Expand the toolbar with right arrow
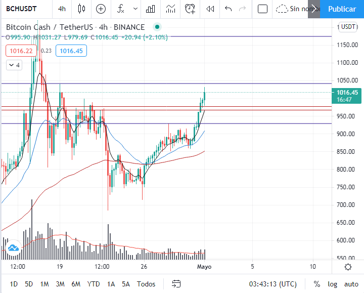The width and height of the screenshot is (364, 293). click(314, 9)
